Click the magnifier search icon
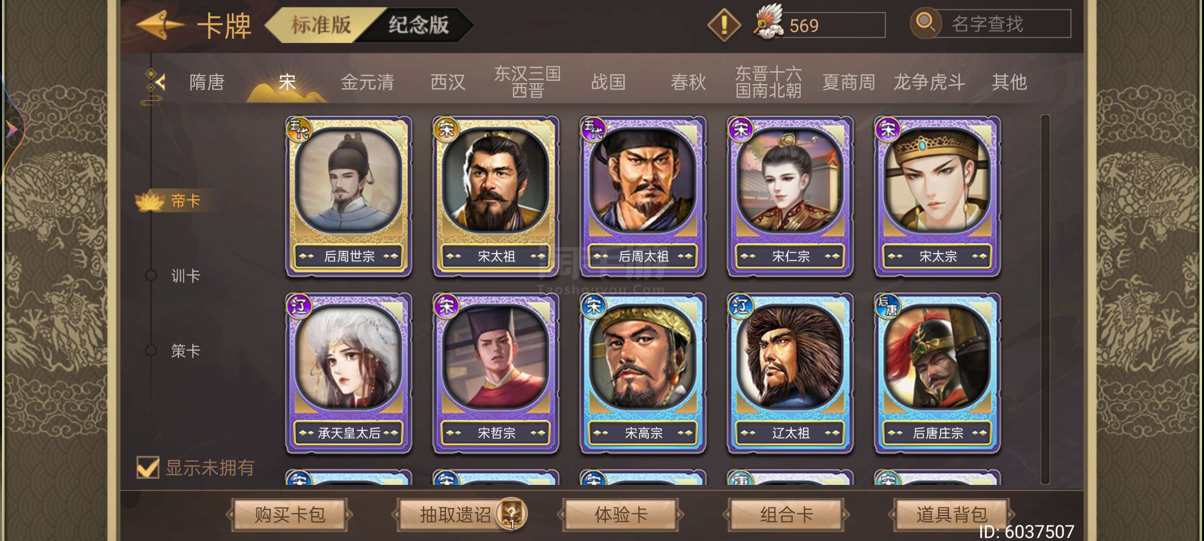1204x541 pixels. (926, 23)
